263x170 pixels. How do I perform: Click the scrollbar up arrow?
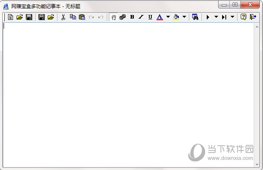[x=257, y=27]
